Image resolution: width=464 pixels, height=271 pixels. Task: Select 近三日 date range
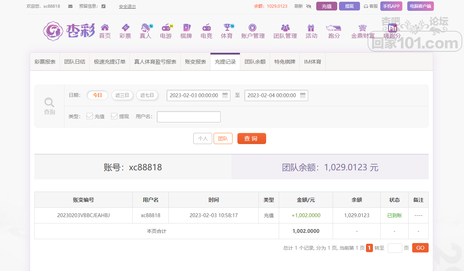coord(122,95)
